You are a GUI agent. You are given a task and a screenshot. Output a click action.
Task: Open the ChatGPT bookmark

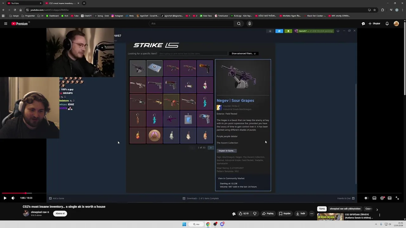(x=86, y=16)
